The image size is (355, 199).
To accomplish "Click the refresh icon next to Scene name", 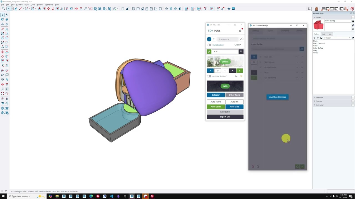I will 241,39.
